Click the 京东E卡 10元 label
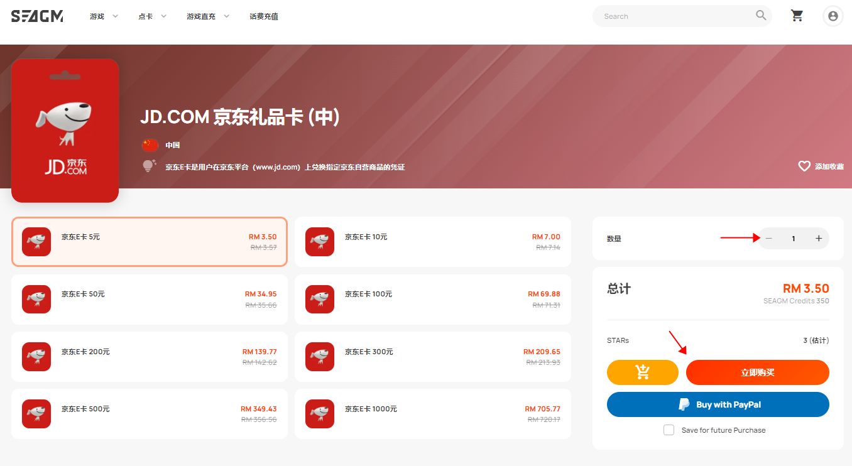This screenshot has width=852, height=466. 366,237
